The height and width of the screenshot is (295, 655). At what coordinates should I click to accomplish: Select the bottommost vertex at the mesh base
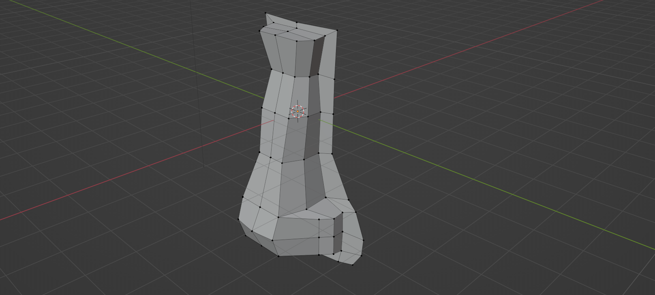pyautogui.click(x=352, y=265)
